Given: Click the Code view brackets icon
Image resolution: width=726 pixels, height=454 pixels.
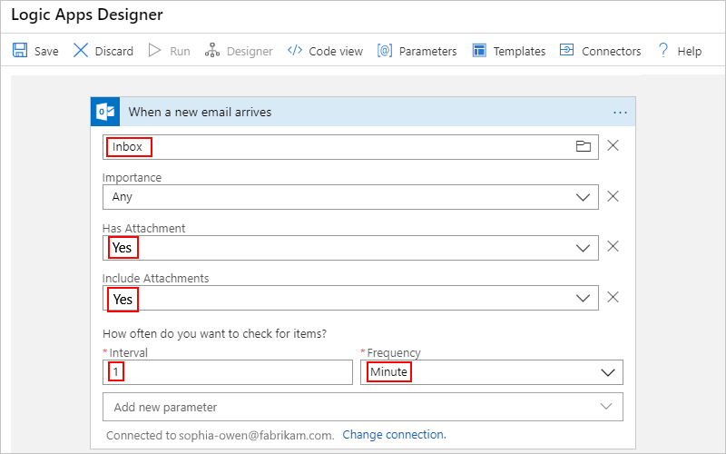Looking at the screenshot, I should 295,50.
